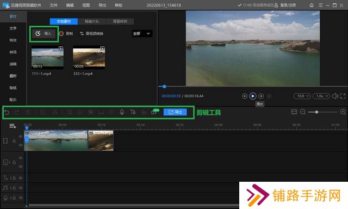Image resolution: width=348 pixels, height=209 pixels.
Task: Click the add track icon above timeline
Action: [x=13, y=126]
